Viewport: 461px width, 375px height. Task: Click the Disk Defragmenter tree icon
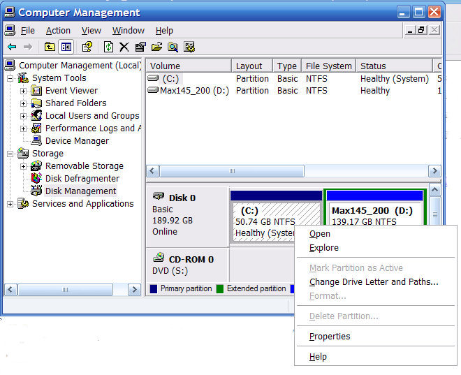click(x=36, y=178)
